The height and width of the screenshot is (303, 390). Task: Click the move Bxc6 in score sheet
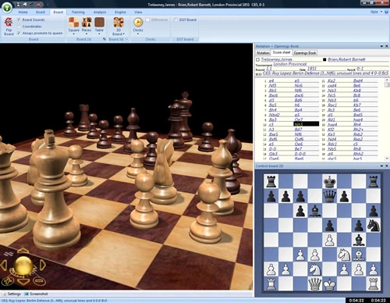pyautogui.click(x=273, y=95)
